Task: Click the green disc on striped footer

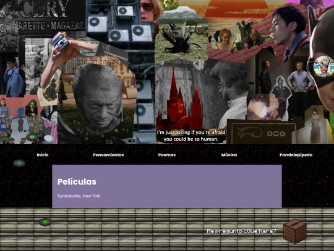Action: (x=45, y=222)
